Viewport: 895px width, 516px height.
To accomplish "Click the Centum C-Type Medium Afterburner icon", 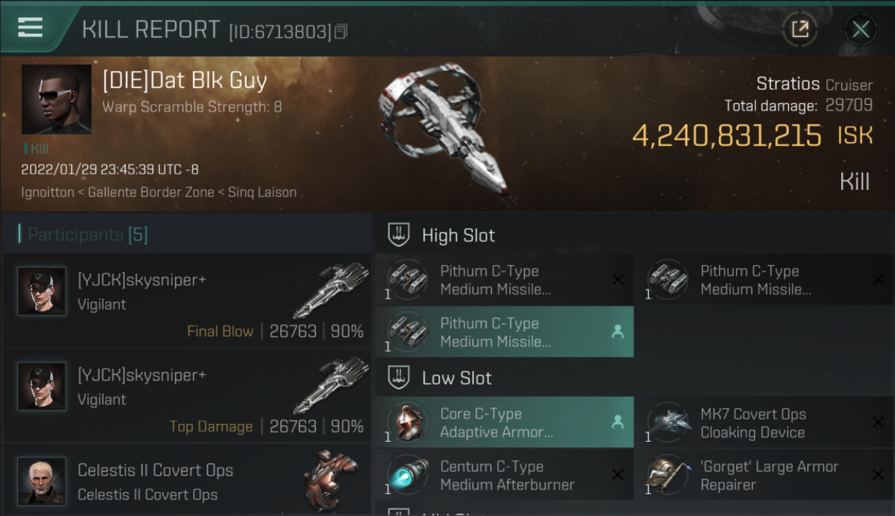I will (408, 475).
